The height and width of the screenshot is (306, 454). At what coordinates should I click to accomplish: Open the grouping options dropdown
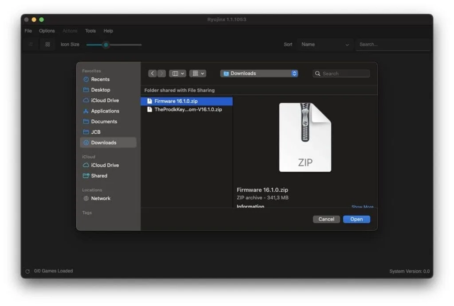click(x=198, y=73)
